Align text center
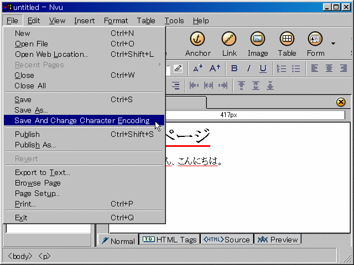The height and width of the screenshot is (265, 354). [x=329, y=68]
